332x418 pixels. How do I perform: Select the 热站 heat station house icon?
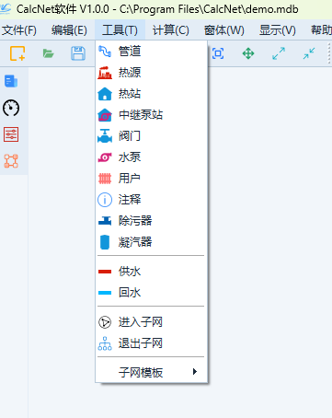pyautogui.click(x=105, y=94)
